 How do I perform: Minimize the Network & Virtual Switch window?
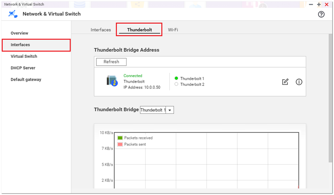click(311, 4)
